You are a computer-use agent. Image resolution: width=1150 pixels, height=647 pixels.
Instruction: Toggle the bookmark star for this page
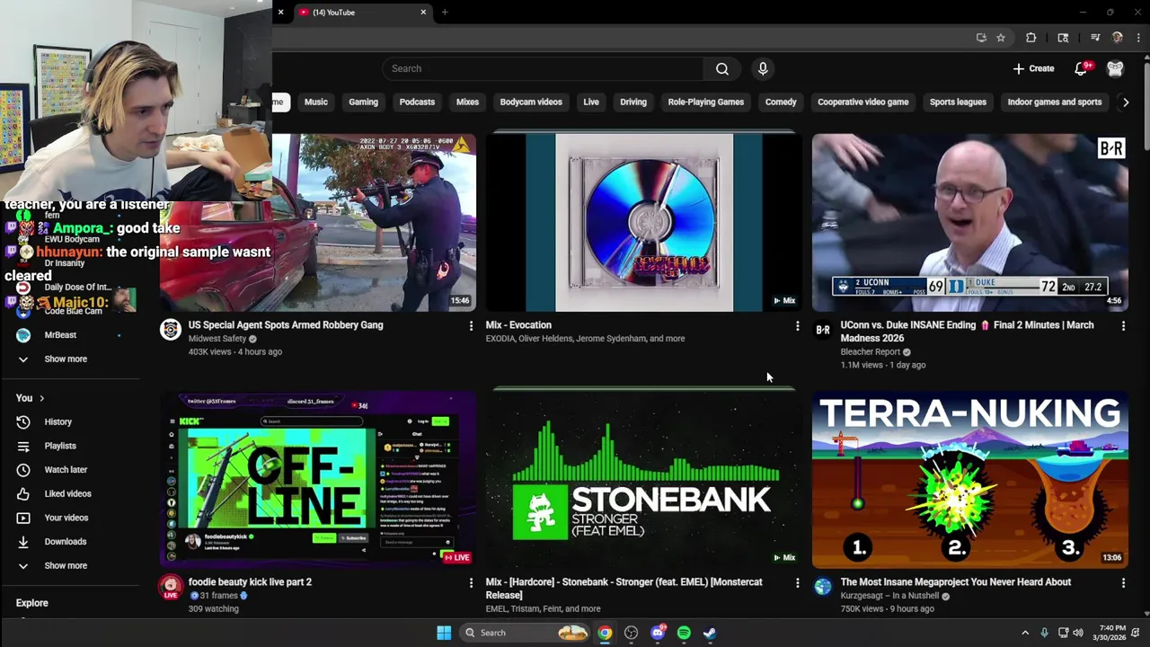tap(1001, 38)
